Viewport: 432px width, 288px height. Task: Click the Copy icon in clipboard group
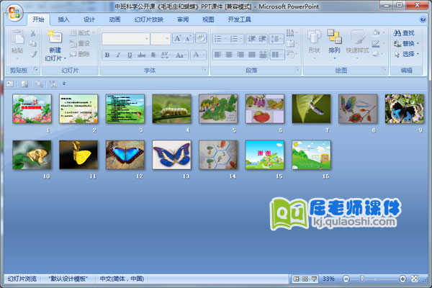[x=33, y=43]
